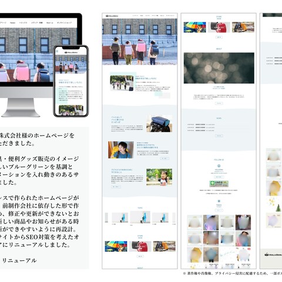This screenshot has height=282, width=282.
Task: Open the umbrella STORE thumbnail in first layout
Action: pyautogui.click(x=116, y=246)
